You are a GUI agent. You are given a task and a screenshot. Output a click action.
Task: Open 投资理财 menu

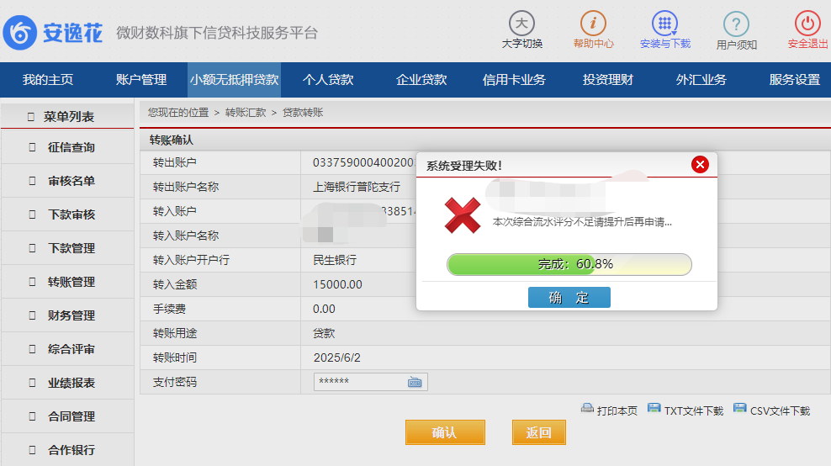[x=607, y=80]
